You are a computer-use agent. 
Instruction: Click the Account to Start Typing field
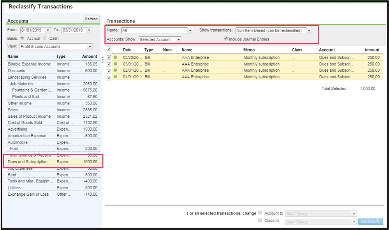coord(317,214)
